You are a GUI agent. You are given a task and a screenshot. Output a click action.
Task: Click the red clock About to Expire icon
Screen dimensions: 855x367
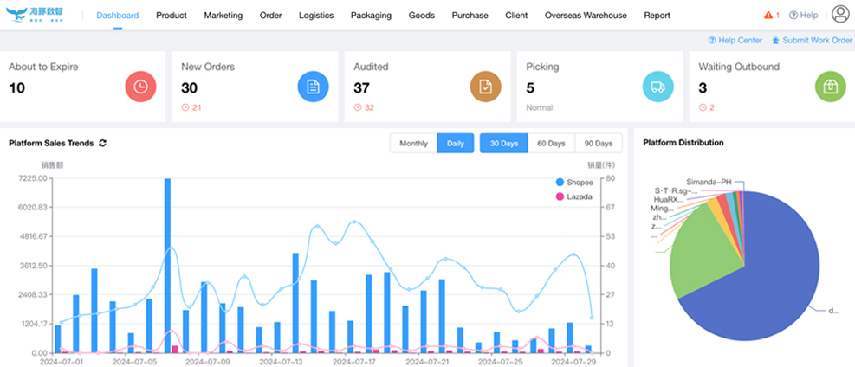click(x=140, y=87)
